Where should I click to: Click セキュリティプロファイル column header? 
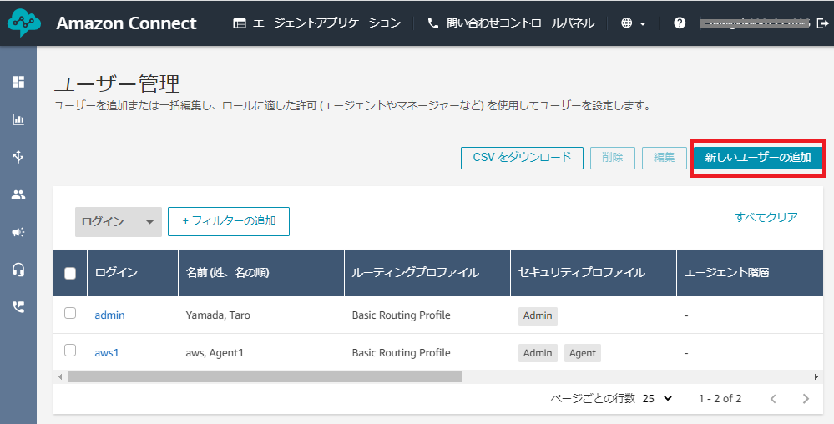(593, 272)
